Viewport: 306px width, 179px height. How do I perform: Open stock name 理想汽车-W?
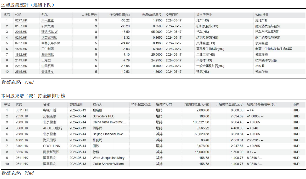pyautogui.click(x=49, y=32)
